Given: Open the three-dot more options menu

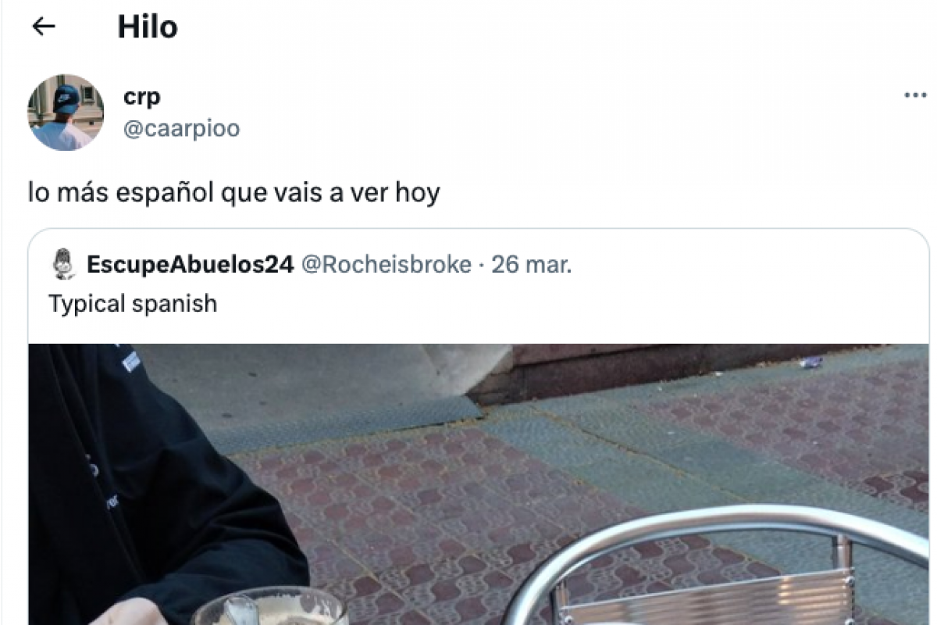Looking at the screenshot, I should click(x=914, y=95).
